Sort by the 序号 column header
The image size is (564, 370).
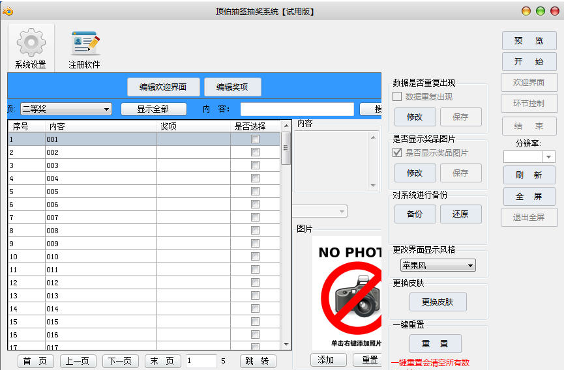point(26,126)
